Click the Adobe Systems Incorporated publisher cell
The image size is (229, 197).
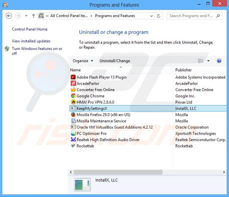200,77
